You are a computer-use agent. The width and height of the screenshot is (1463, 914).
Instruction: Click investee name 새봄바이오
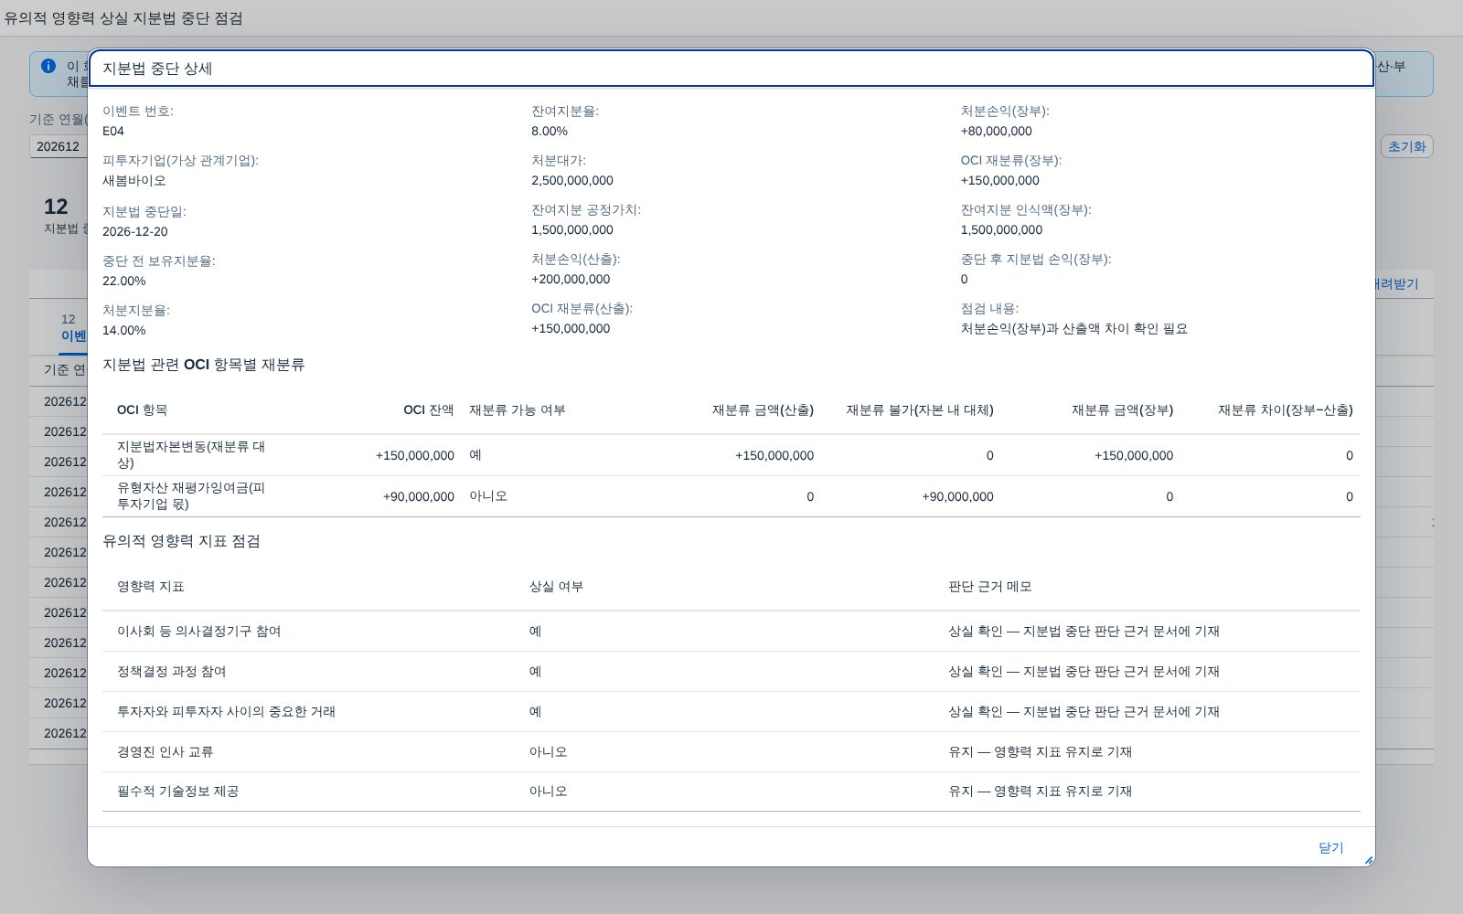point(134,180)
